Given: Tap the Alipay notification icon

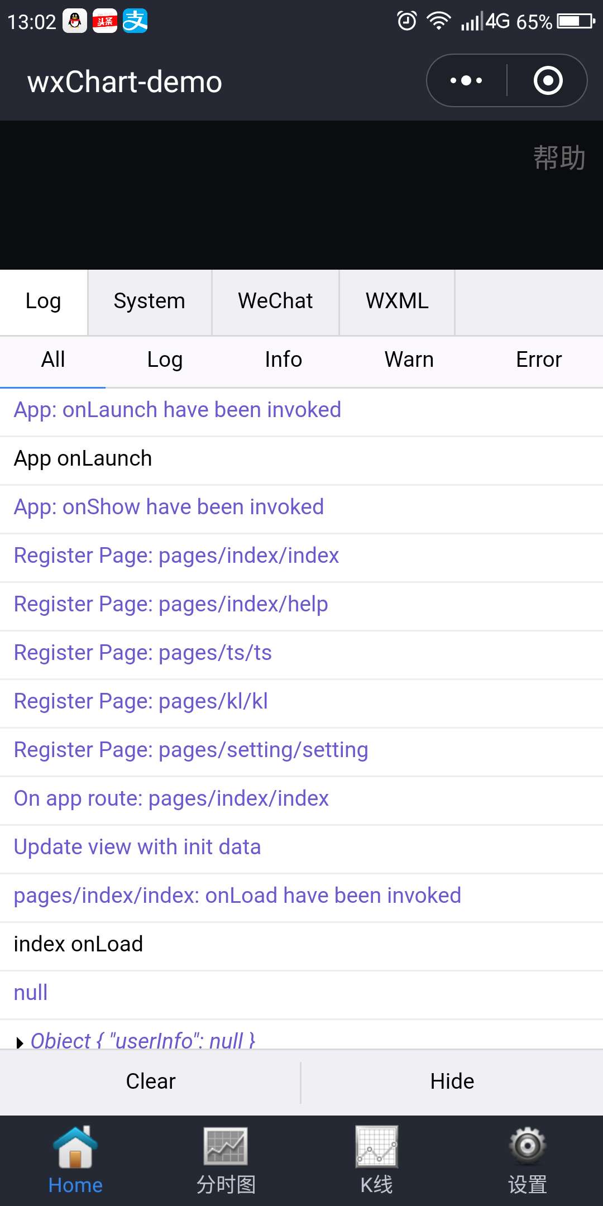Looking at the screenshot, I should point(135,22).
